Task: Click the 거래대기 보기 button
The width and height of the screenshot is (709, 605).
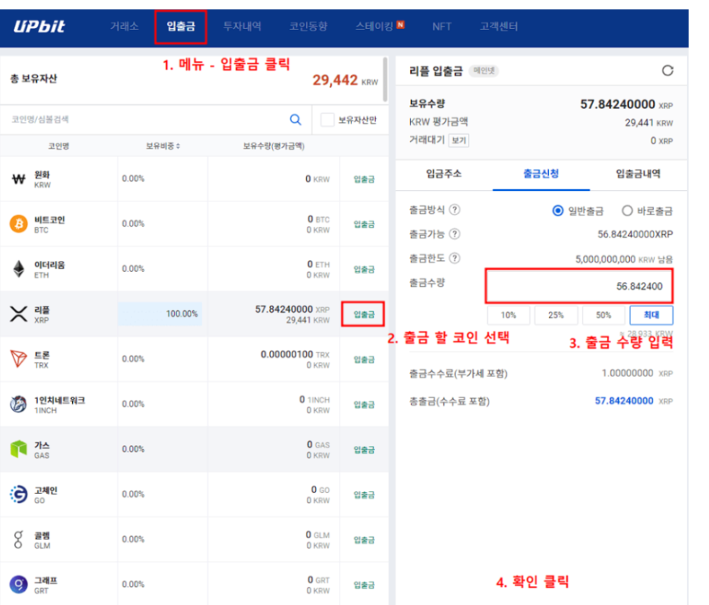Action: pyautogui.click(x=459, y=140)
